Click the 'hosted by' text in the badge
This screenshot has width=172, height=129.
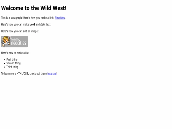point(15,39)
